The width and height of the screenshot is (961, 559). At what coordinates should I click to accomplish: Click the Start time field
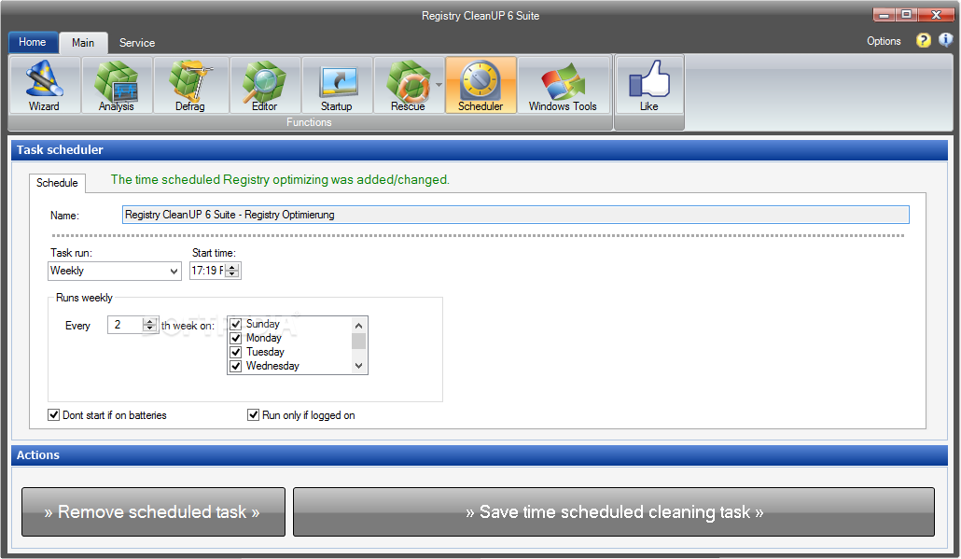point(207,271)
